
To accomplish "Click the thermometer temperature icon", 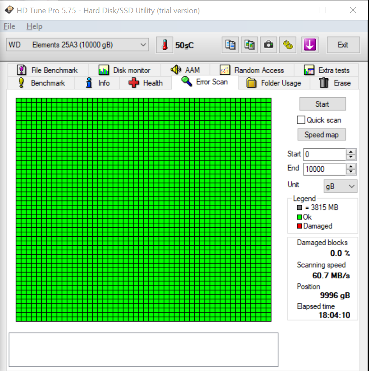I will point(165,45).
